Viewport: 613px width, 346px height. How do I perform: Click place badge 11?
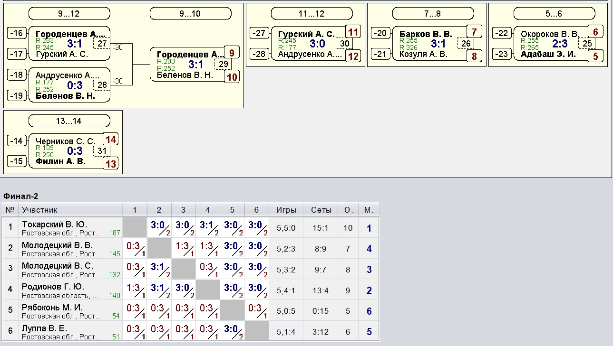click(353, 32)
